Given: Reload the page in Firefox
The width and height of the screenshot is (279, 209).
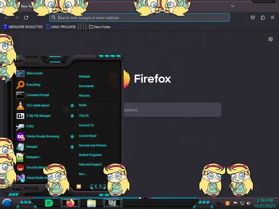Looking at the screenshot, I should coord(26,18).
